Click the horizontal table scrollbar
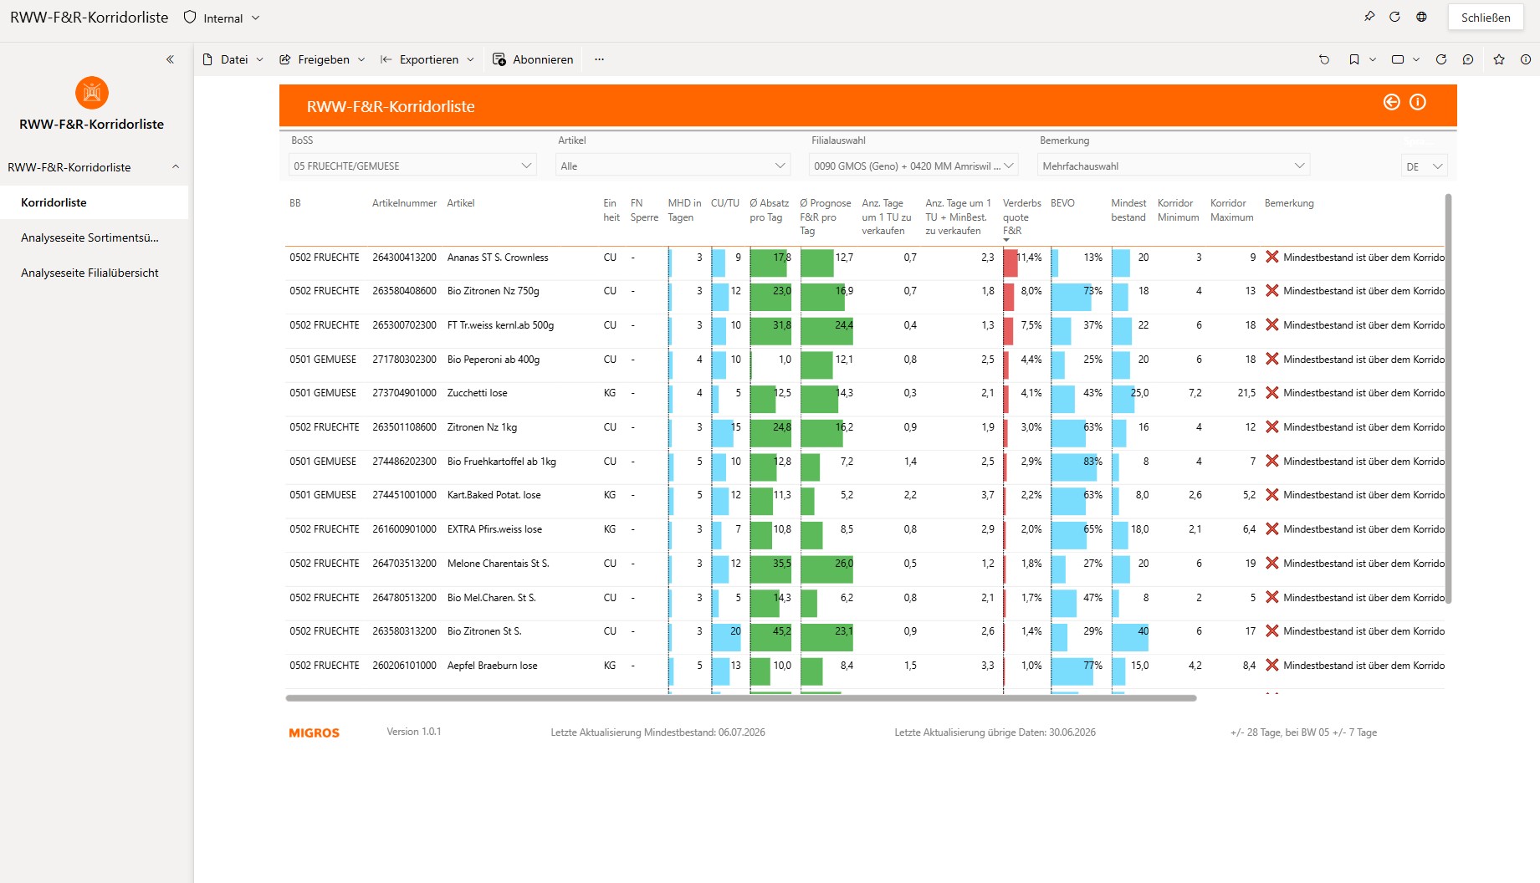This screenshot has height=883, width=1540. coord(741,697)
